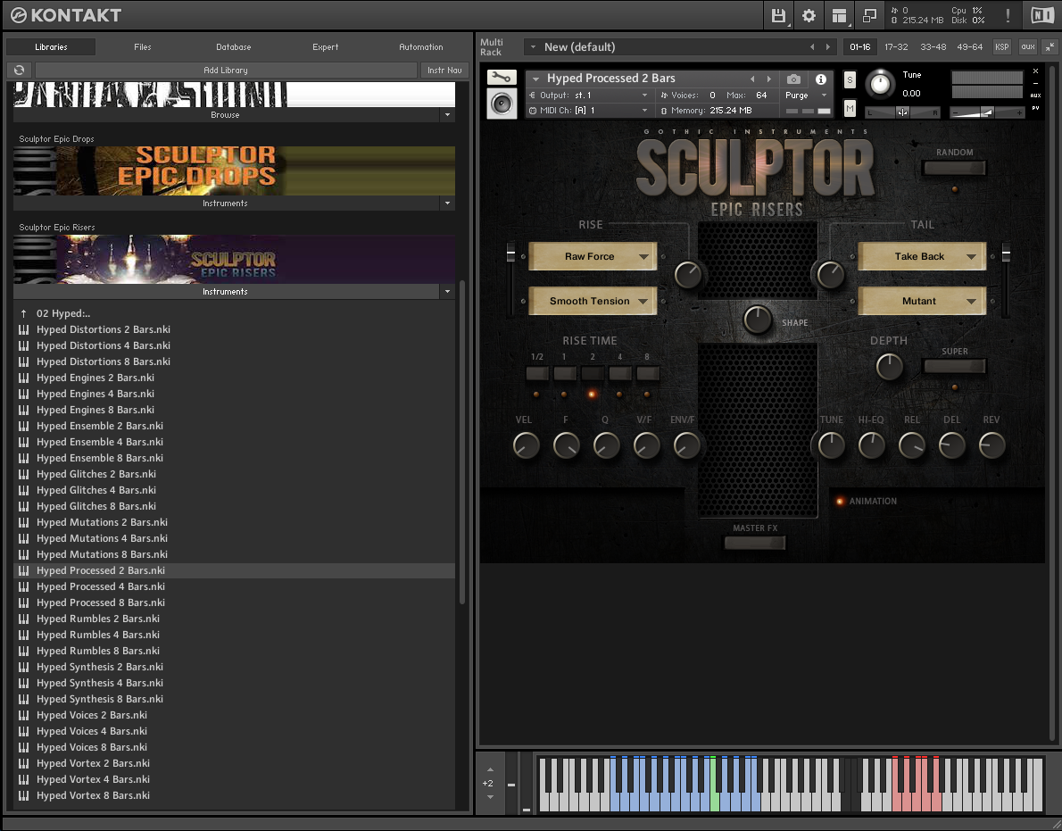This screenshot has width=1062, height=831.
Task: Select the 33-48 rack page tab
Action: 933,46
